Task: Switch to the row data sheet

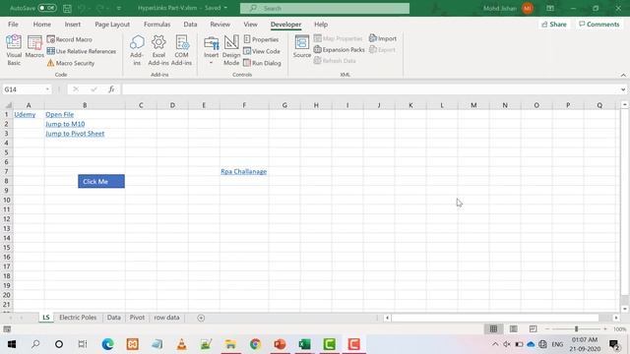Action: [x=166, y=318]
